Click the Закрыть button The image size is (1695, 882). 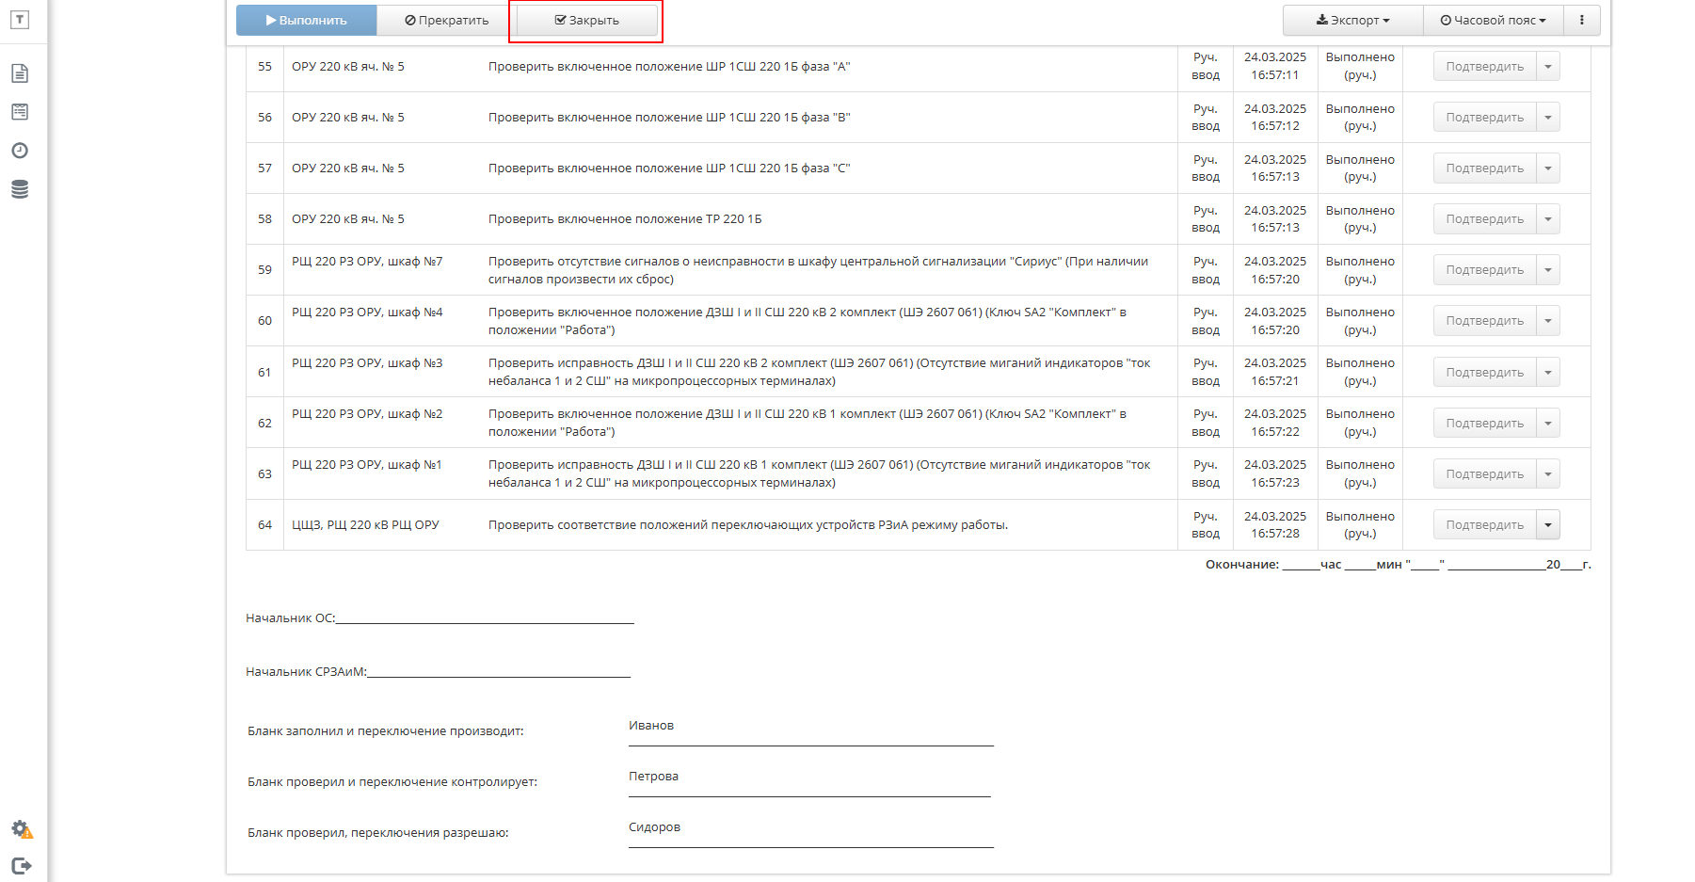pyautogui.click(x=587, y=20)
